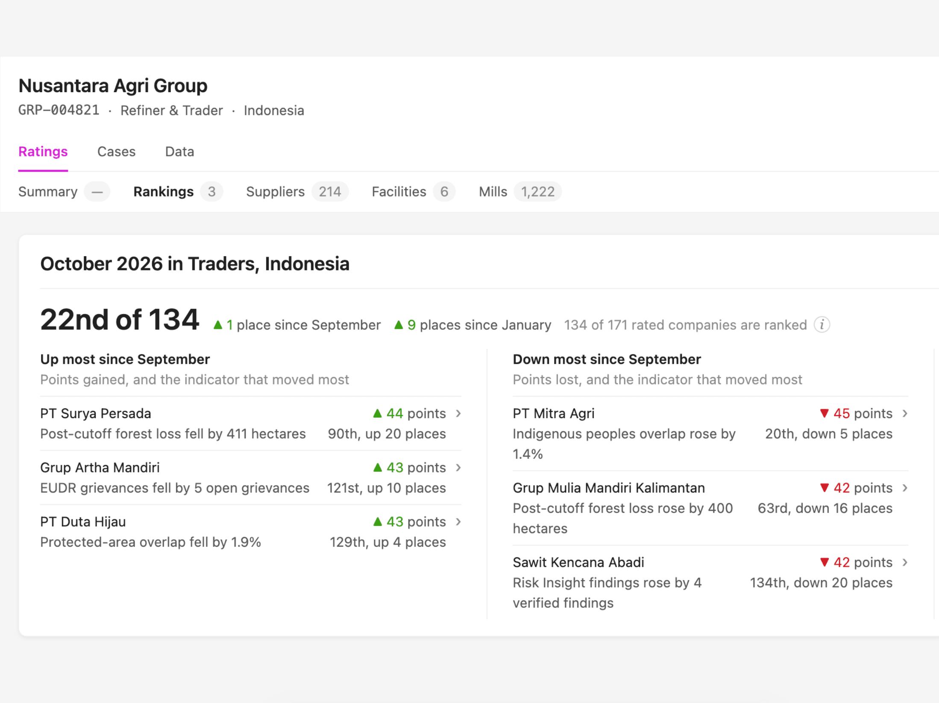This screenshot has height=703, width=939.
Task: Click '1 place since September' indicator
Action: tap(297, 325)
